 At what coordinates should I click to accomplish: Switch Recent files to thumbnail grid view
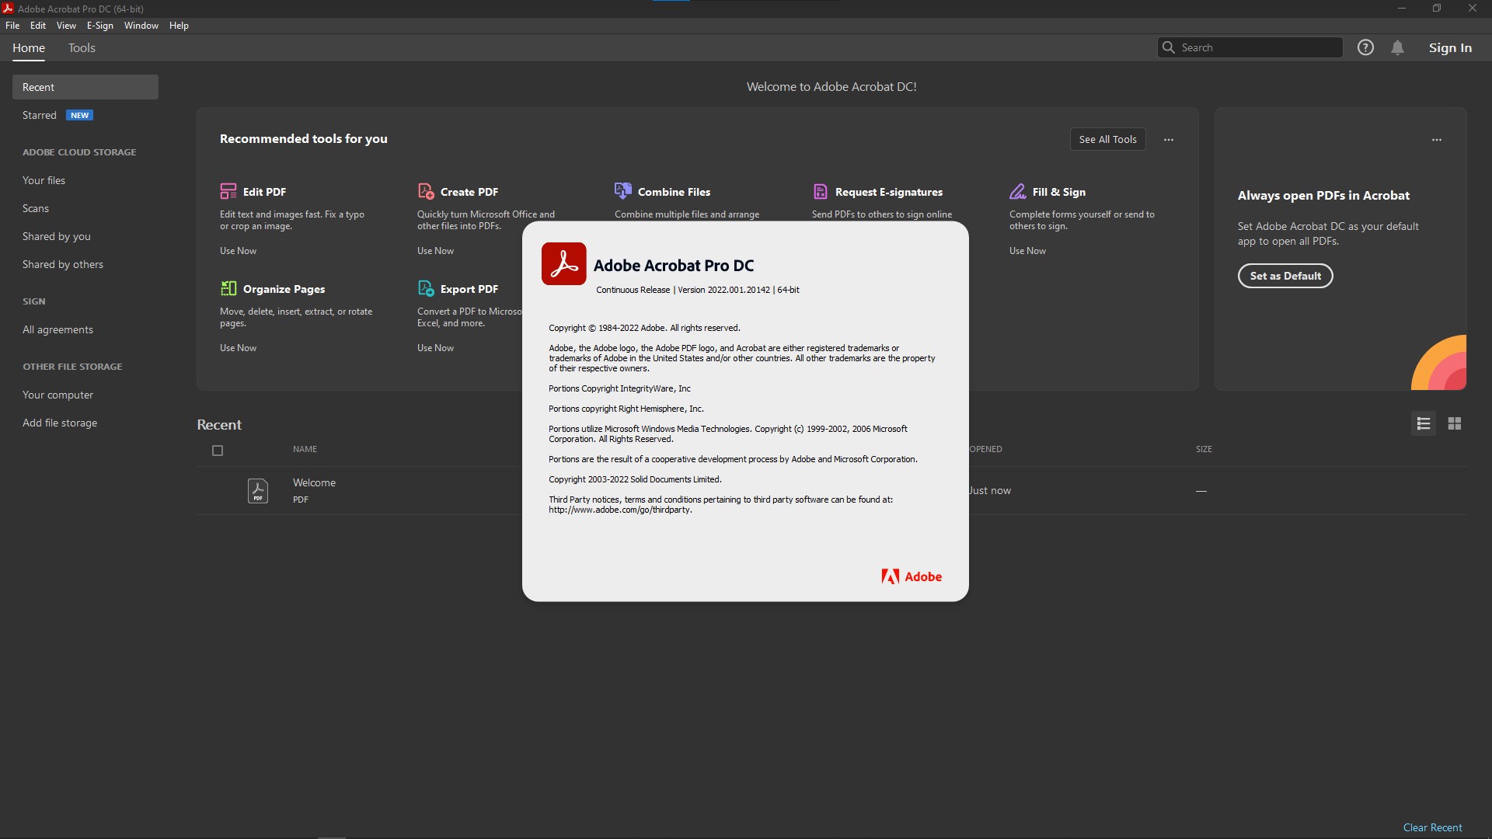[1454, 423]
